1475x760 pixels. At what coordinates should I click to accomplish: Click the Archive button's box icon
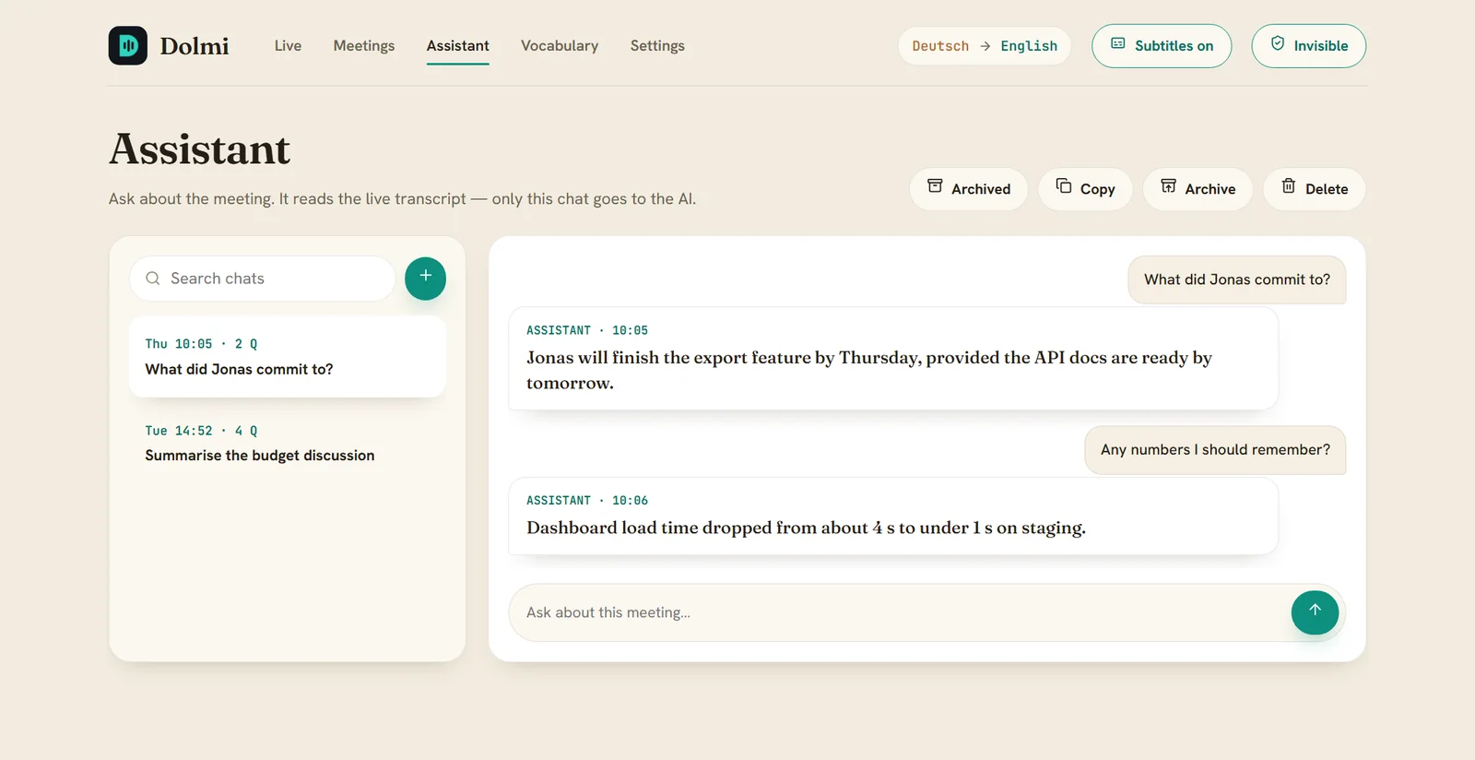[1168, 186]
